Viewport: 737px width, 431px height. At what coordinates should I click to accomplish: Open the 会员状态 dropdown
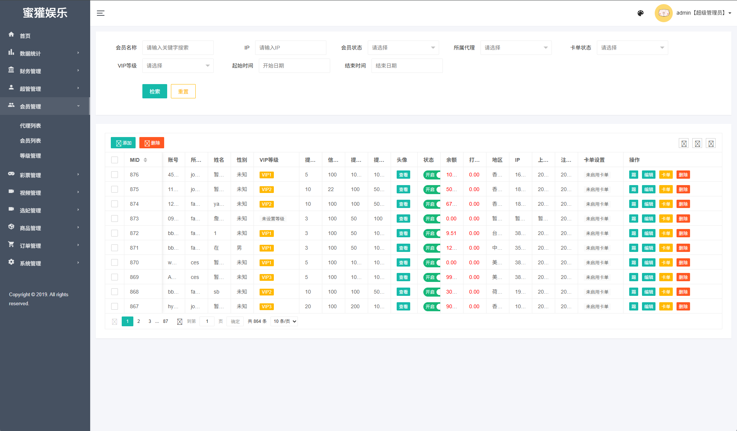[403, 48]
